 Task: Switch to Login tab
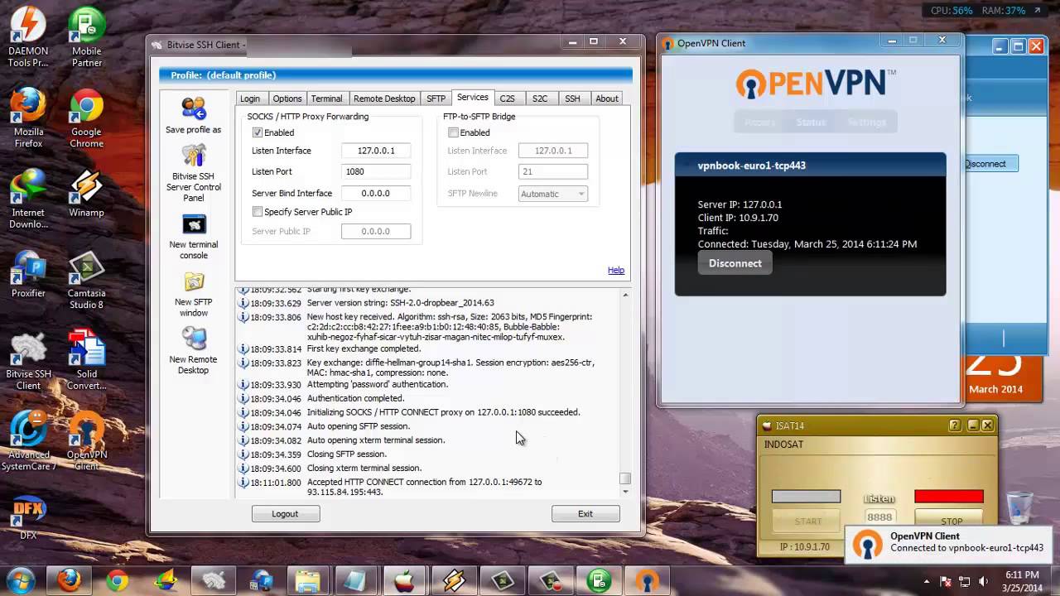[x=250, y=99]
